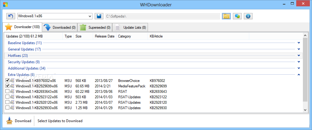Click the vertical scrollbar thumb
This screenshot has width=312, height=130.
tap(305, 70)
